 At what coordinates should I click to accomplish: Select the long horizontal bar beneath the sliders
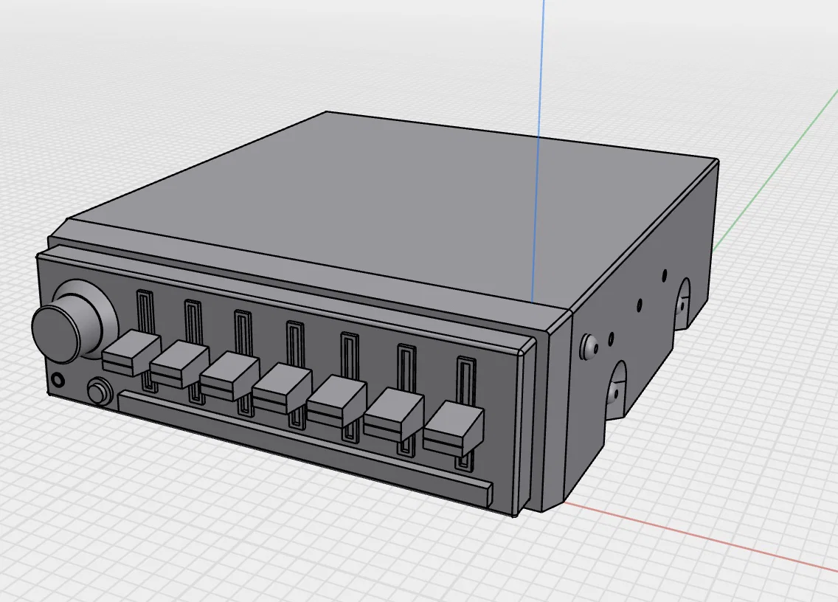click(305, 448)
